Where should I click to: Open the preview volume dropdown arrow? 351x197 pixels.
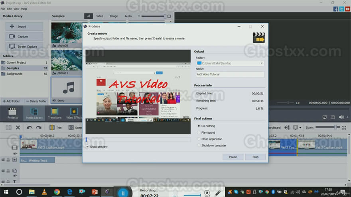click(x=347, y=117)
